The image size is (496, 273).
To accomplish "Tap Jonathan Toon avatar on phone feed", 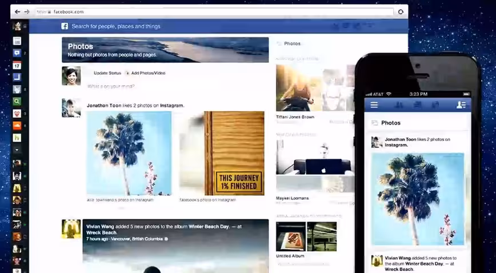I will pyautogui.click(x=377, y=142).
